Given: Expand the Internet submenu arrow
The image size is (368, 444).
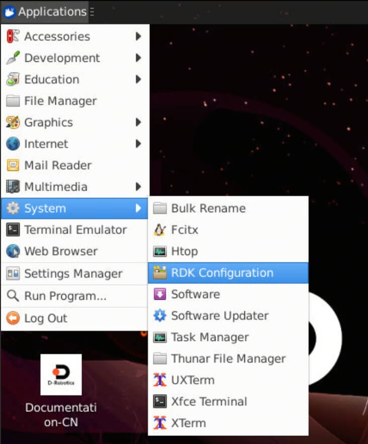Looking at the screenshot, I should pyautogui.click(x=138, y=144).
